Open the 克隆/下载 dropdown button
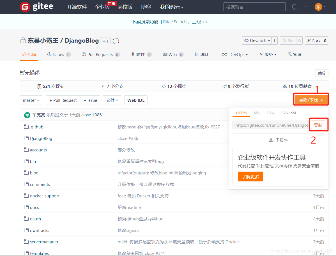The width and height of the screenshot is (336, 256). click(x=311, y=100)
